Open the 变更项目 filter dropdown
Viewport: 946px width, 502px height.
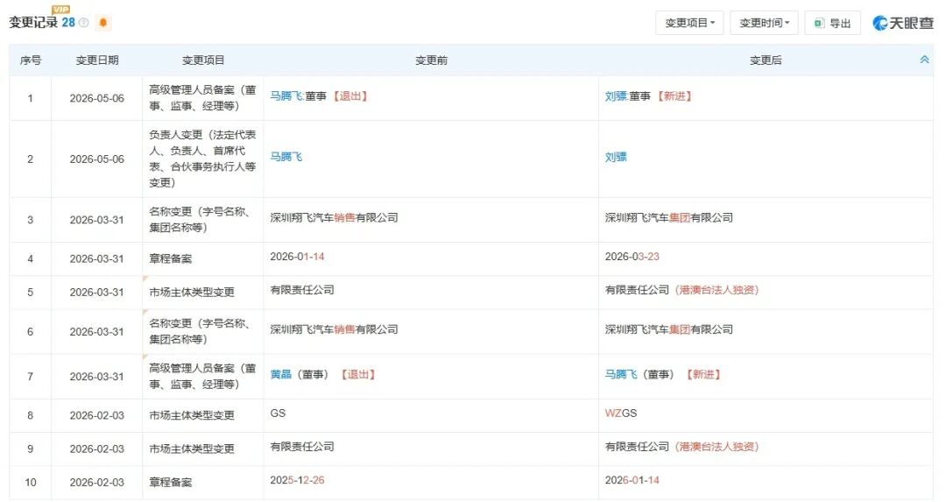pos(689,23)
